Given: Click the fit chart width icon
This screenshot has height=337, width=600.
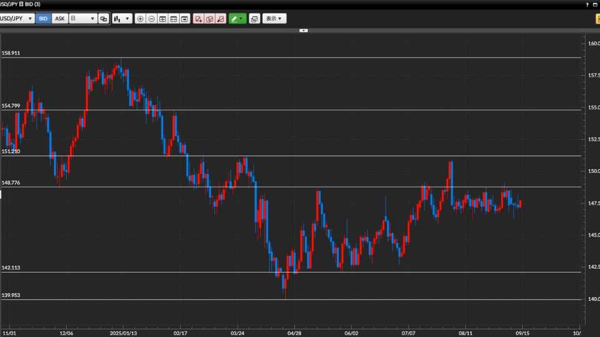Looking at the screenshot, I should (174, 19).
